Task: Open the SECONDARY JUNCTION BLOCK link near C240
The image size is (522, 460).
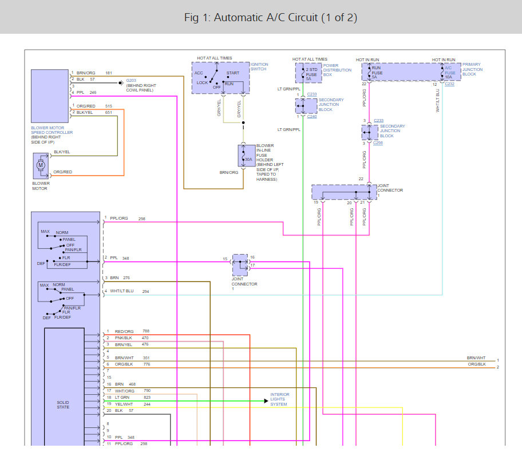Action: coord(331,105)
